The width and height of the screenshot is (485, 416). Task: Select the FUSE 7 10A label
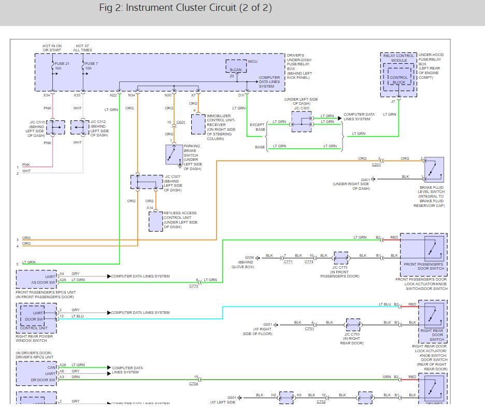pos(91,66)
